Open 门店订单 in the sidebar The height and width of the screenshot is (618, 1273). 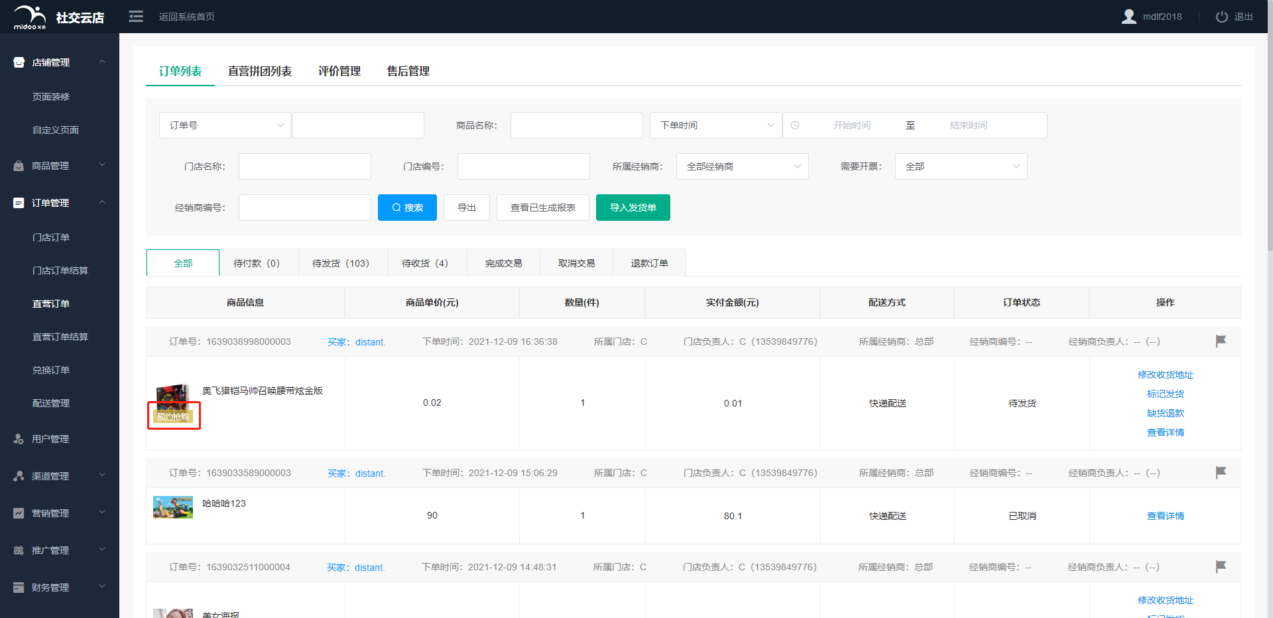click(x=51, y=237)
